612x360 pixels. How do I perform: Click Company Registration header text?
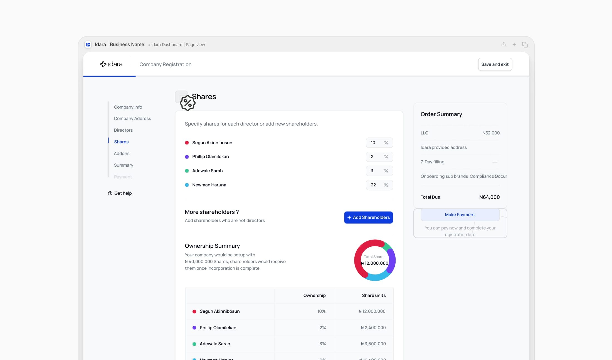[x=165, y=64]
